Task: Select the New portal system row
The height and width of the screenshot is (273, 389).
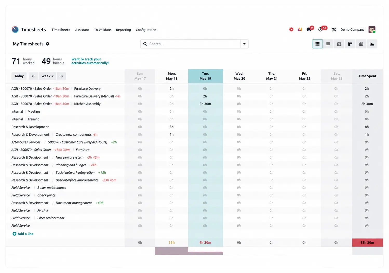Action: (70, 157)
